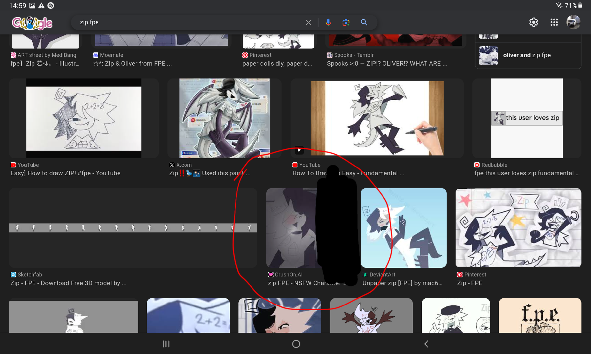Open the Pinterest 'Zip - FPE' result title
This screenshot has width=591, height=354.
click(x=470, y=283)
